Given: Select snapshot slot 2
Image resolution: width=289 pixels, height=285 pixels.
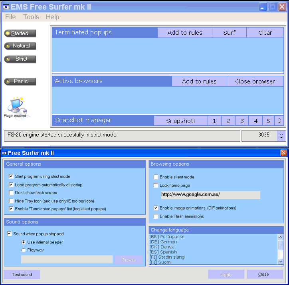Looking at the screenshot, I should tap(228, 121).
